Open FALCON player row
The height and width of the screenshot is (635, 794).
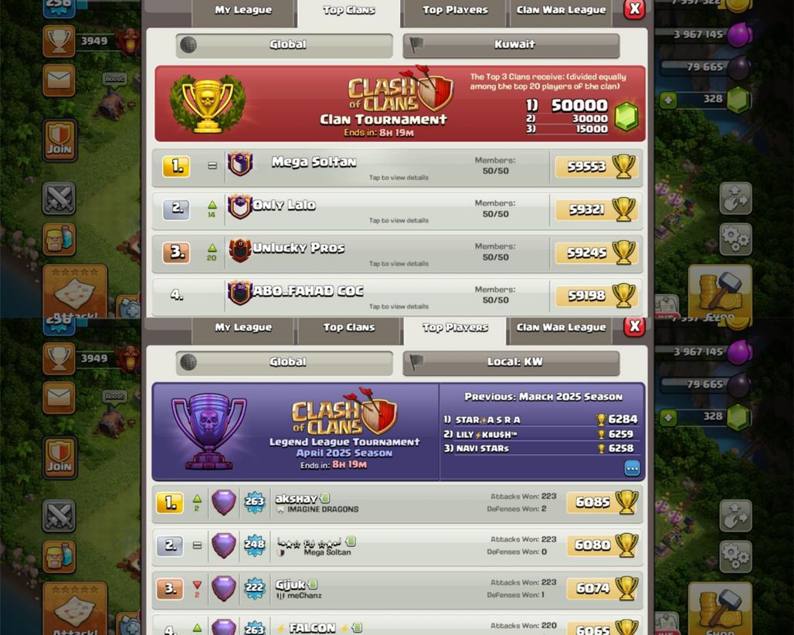(x=397, y=625)
